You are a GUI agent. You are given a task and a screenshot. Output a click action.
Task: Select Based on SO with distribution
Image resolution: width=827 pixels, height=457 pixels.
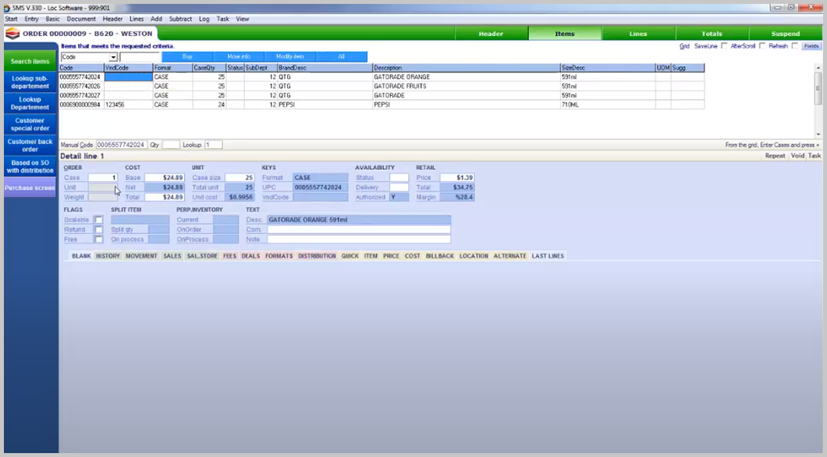(x=29, y=166)
